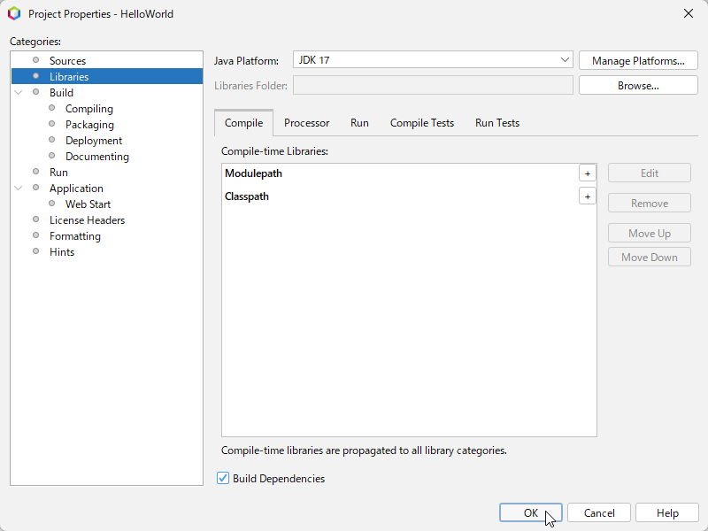Select the Sources category
The width and height of the screenshot is (708, 531).
(x=67, y=61)
